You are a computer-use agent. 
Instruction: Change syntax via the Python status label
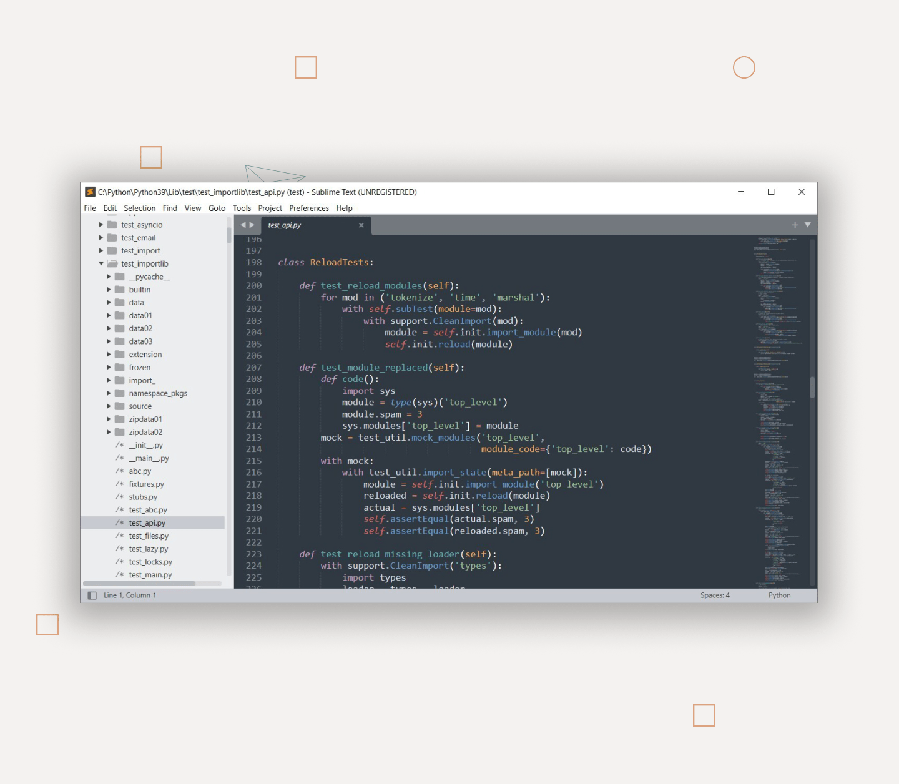(779, 595)
